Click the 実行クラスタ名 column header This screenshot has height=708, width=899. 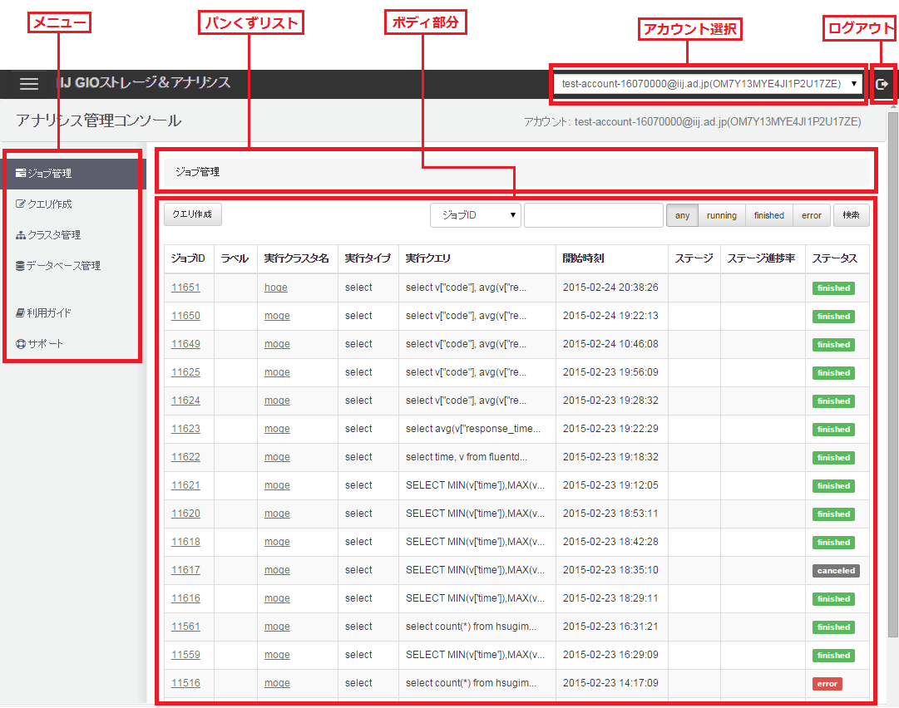[296, 258]
